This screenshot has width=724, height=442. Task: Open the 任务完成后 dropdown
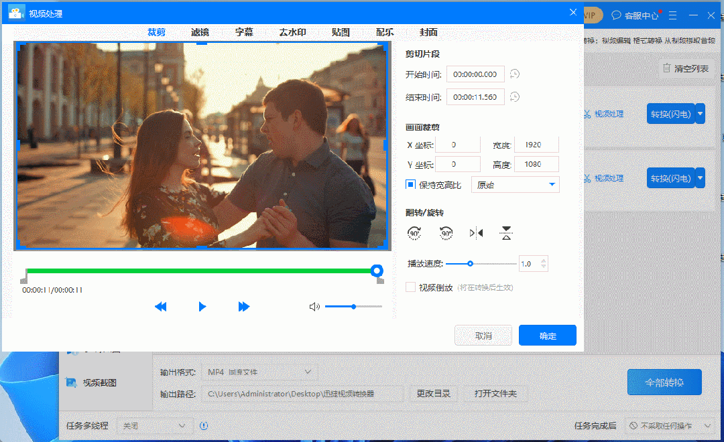pos(670,426)
